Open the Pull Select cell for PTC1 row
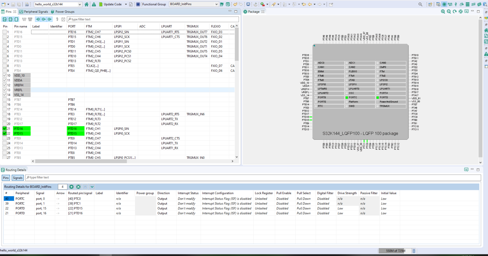The height and width of the screenshot is (256, 488). pos(305,203)
